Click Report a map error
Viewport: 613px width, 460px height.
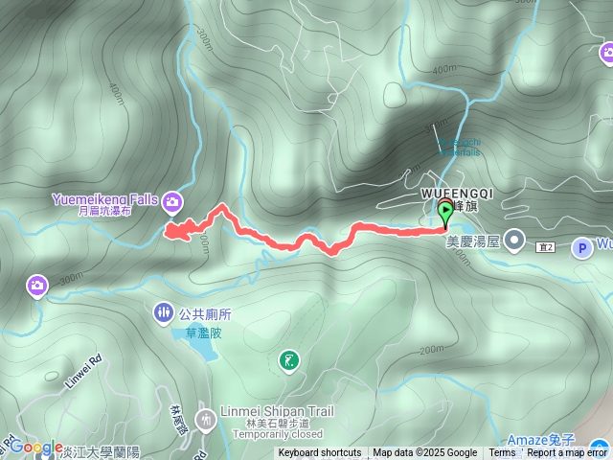click(x=566, y=453)
